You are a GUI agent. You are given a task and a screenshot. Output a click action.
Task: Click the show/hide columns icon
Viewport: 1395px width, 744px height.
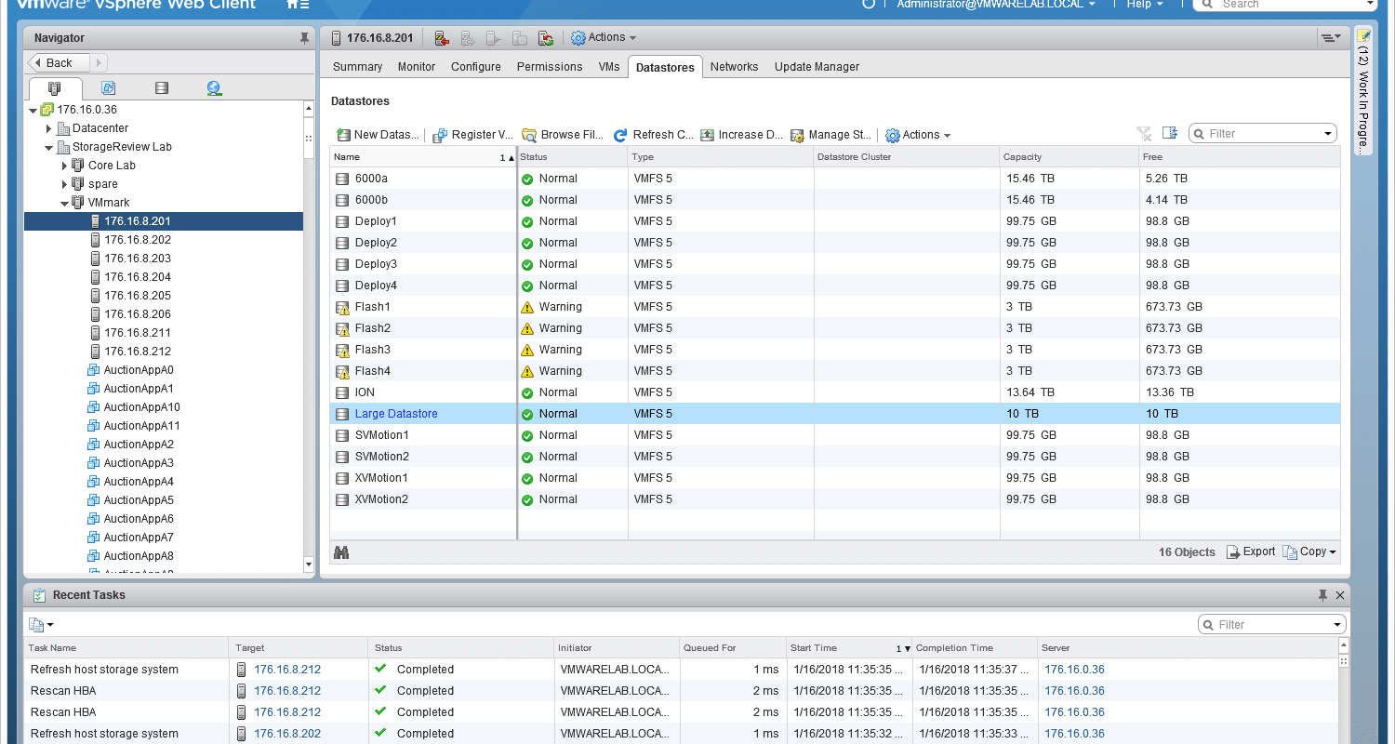click(x=1170, y=133)
